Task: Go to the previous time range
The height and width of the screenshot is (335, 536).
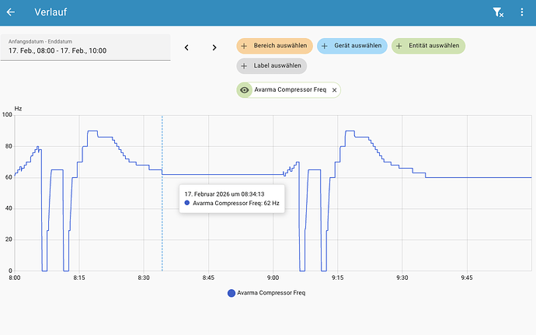Action: coord(186,47)
